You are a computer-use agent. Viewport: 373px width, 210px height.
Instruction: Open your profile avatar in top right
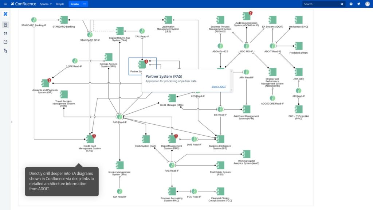coord(367,4)
